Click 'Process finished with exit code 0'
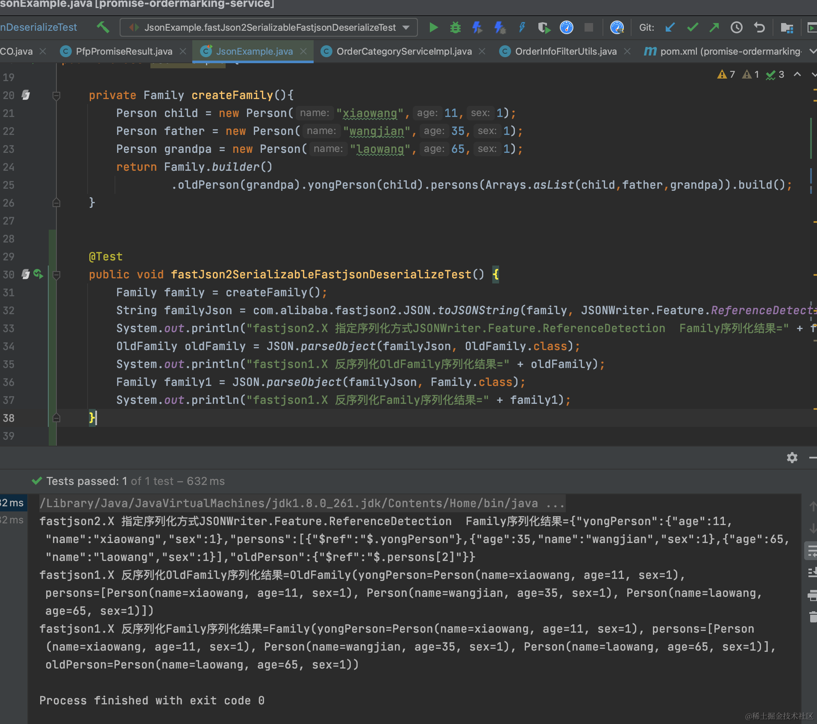The height and width of the screenshot is (724, 817). (152, 701)
